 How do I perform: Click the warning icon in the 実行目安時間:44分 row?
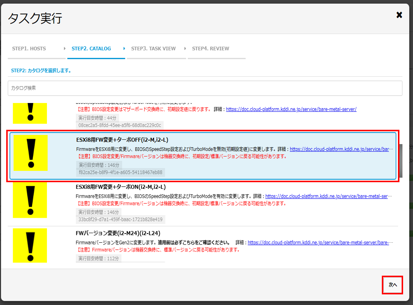coord(30,113)
